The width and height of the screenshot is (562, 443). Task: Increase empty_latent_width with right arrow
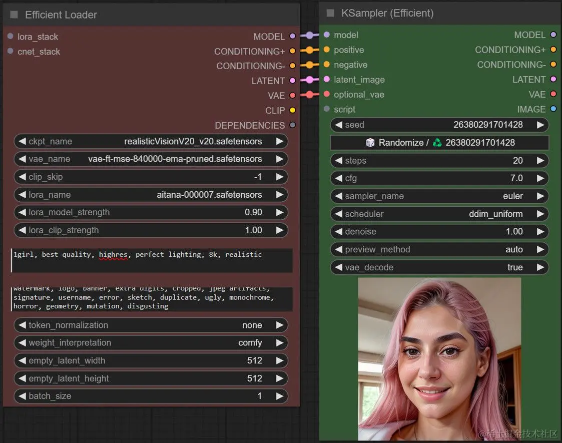280,360
